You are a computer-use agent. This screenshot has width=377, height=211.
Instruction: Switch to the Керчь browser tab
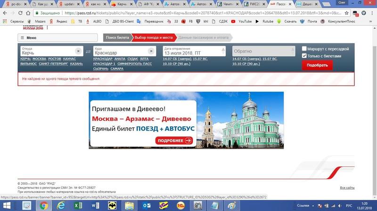point(122,4)
